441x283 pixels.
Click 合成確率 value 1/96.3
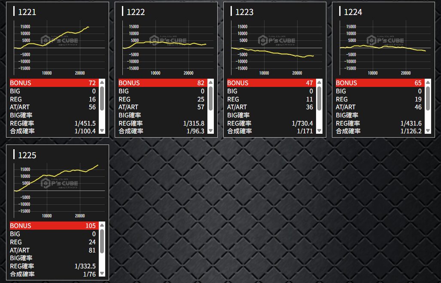[x=195, y=131]
